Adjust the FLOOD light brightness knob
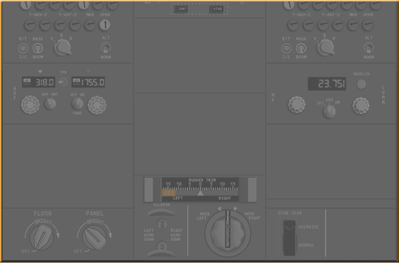This screenshot has height=263, width=399. [43, 236]
